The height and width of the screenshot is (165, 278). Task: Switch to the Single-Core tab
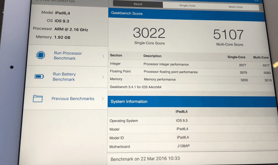(x=187, y=6)
